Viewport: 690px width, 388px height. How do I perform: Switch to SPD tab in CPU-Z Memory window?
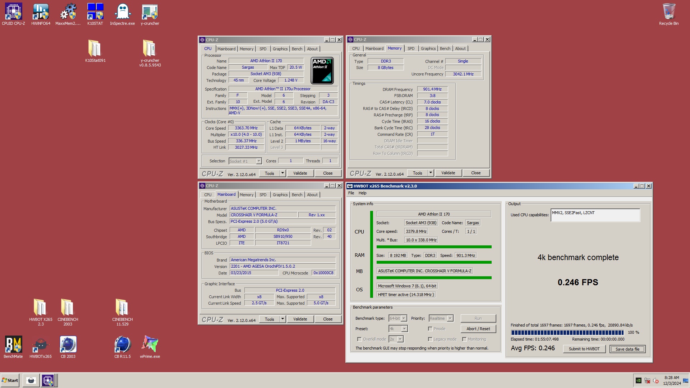coord(411,48)
